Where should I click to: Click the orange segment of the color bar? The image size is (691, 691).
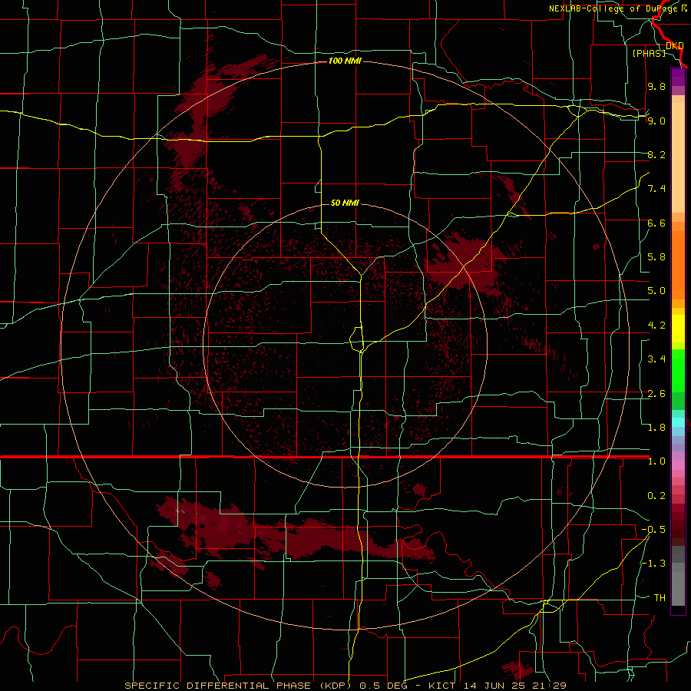678,265
